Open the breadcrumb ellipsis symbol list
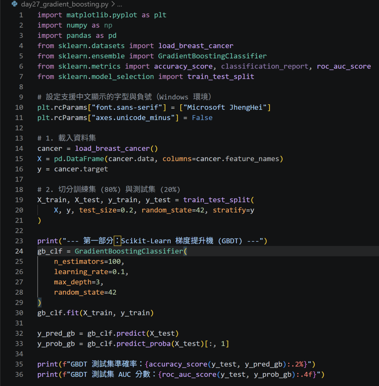379x386 pixels. (120, 4)
